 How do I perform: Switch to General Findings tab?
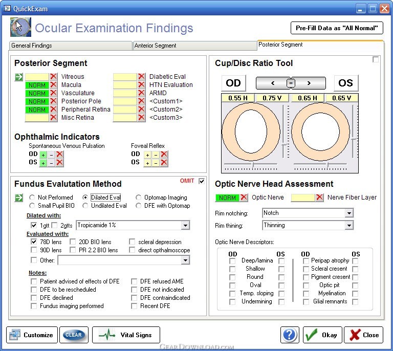[x=71, y=46]
